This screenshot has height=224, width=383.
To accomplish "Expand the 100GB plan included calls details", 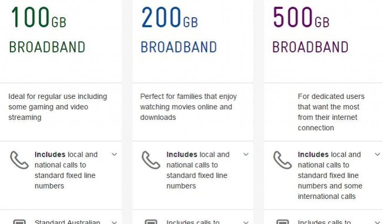I will (114, 155).
